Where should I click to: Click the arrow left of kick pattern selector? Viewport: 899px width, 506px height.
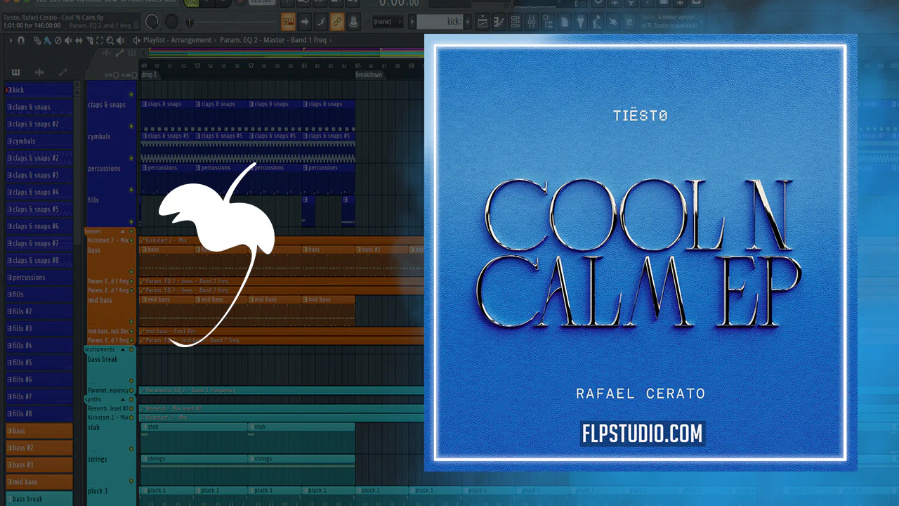(x=412, y=22)
